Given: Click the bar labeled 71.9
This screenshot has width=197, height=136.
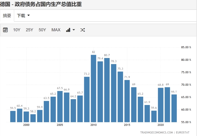Looking at the screenshot, I should [127, 101].
